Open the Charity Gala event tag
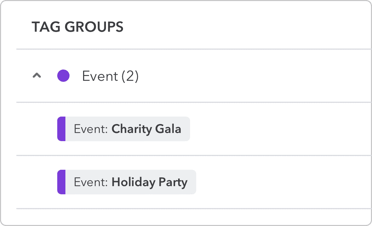 124,129
